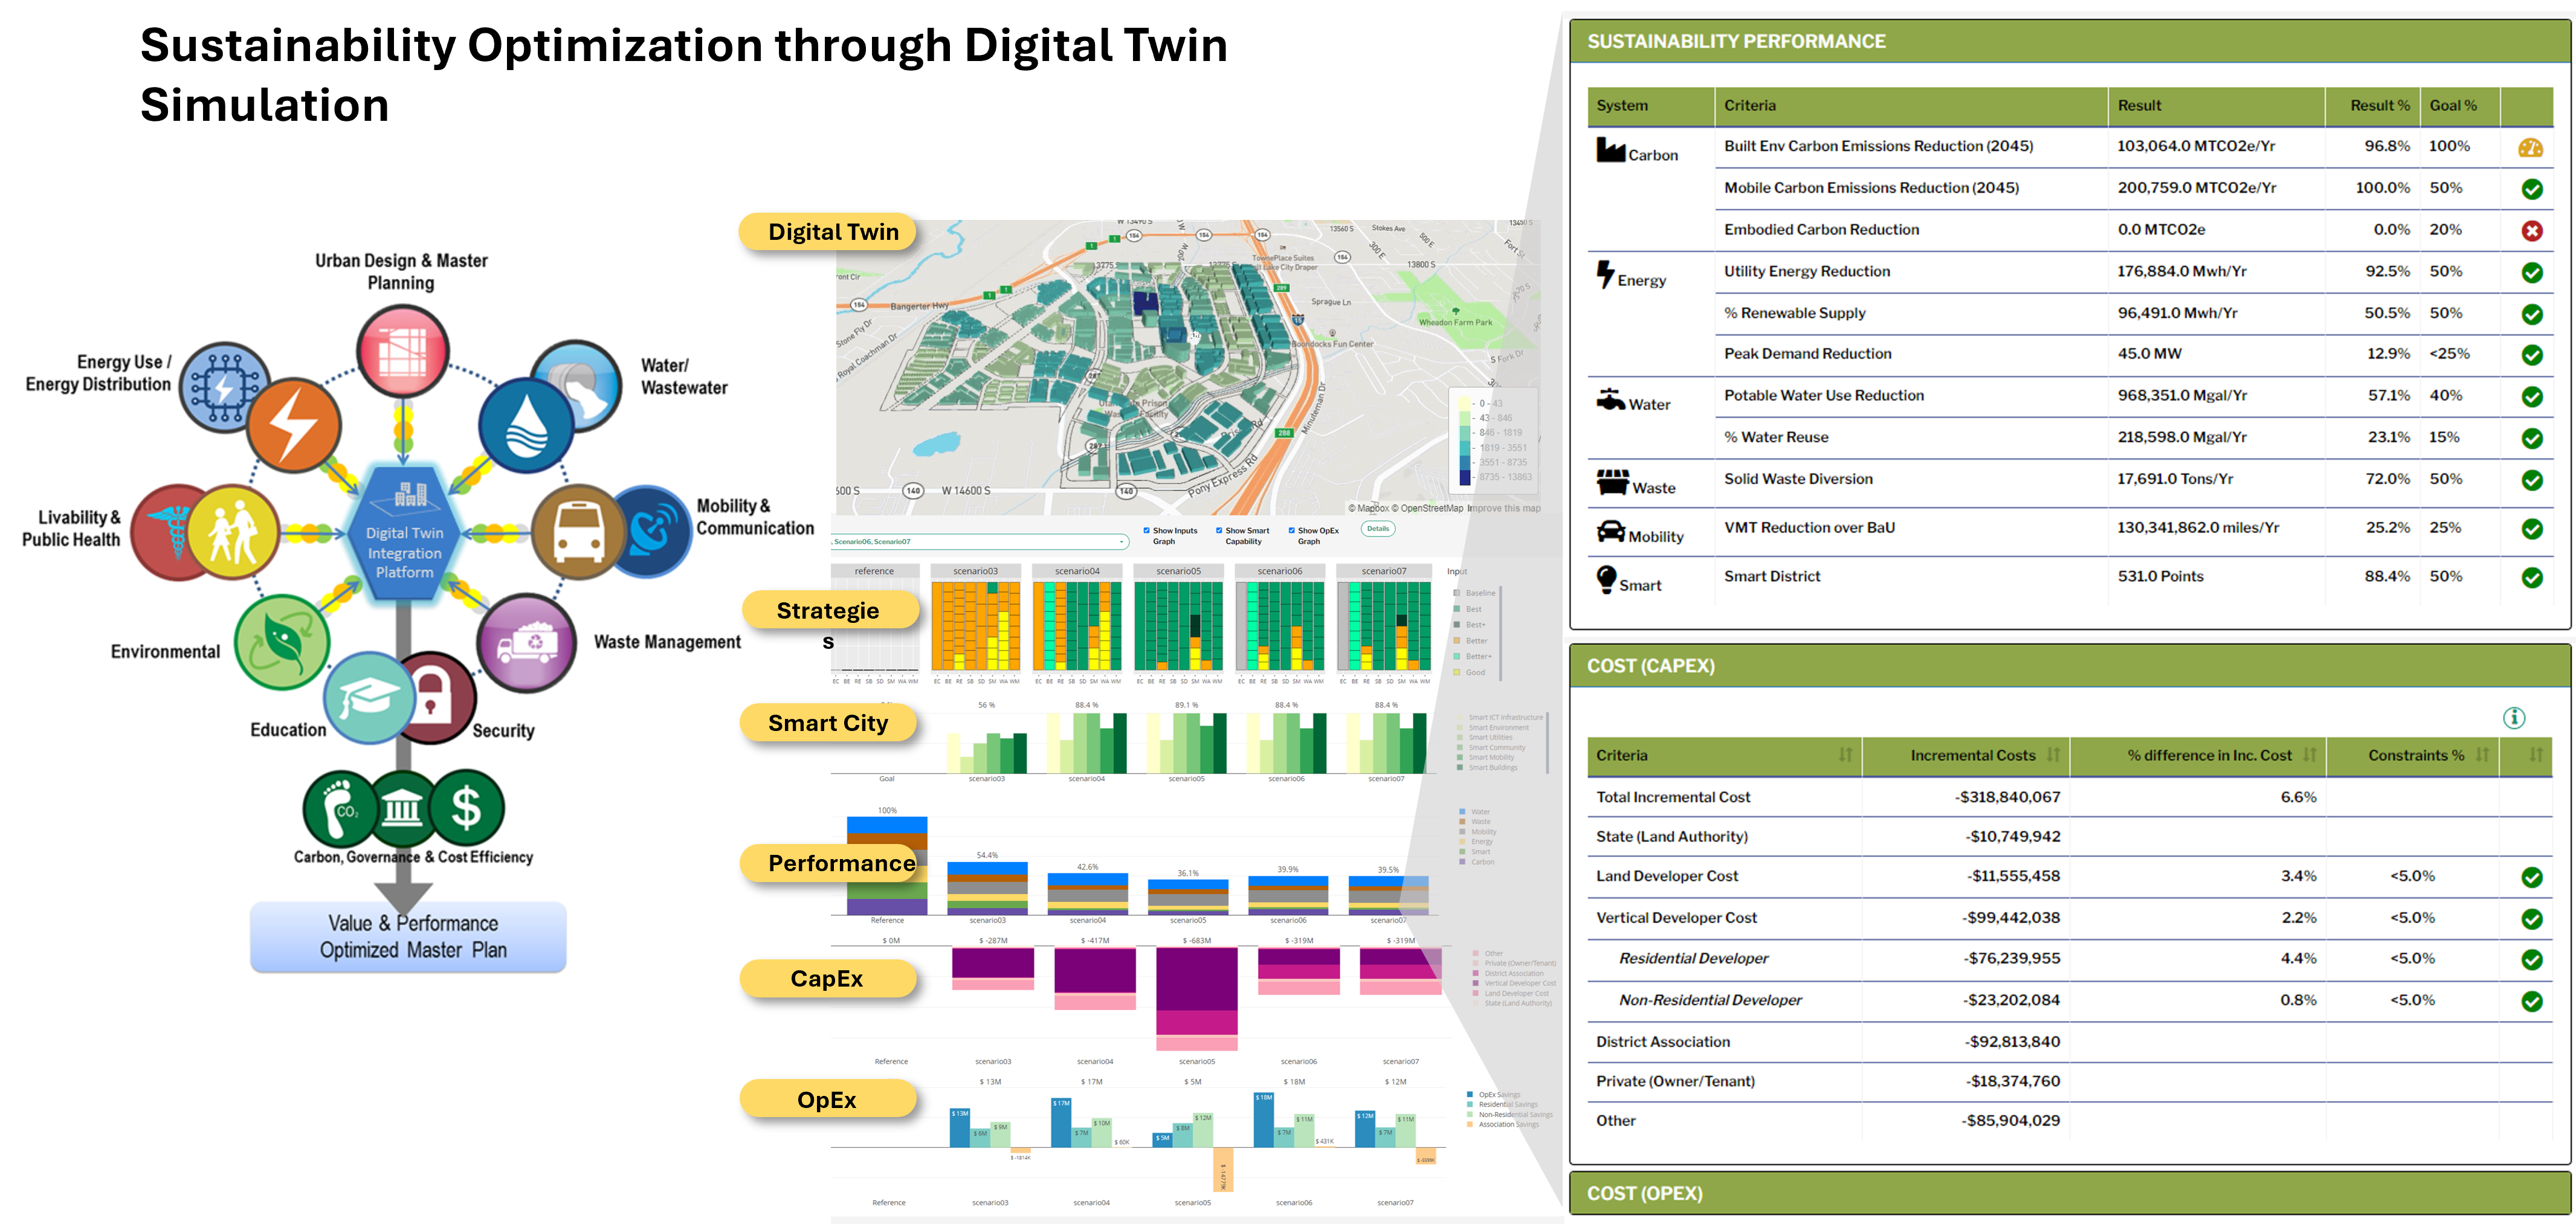
Task: Open the scenario selection dropdown
Action: click(979, 541)
